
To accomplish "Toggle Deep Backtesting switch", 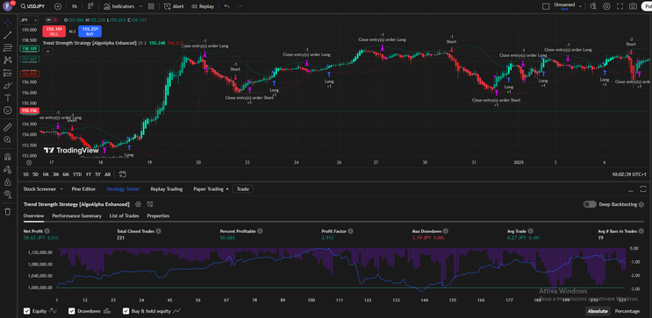I will [x=590, y=204].
